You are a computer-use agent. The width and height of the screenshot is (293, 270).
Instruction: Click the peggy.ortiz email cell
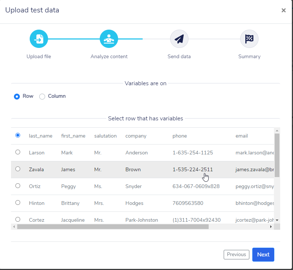click(x=255, y=187)
